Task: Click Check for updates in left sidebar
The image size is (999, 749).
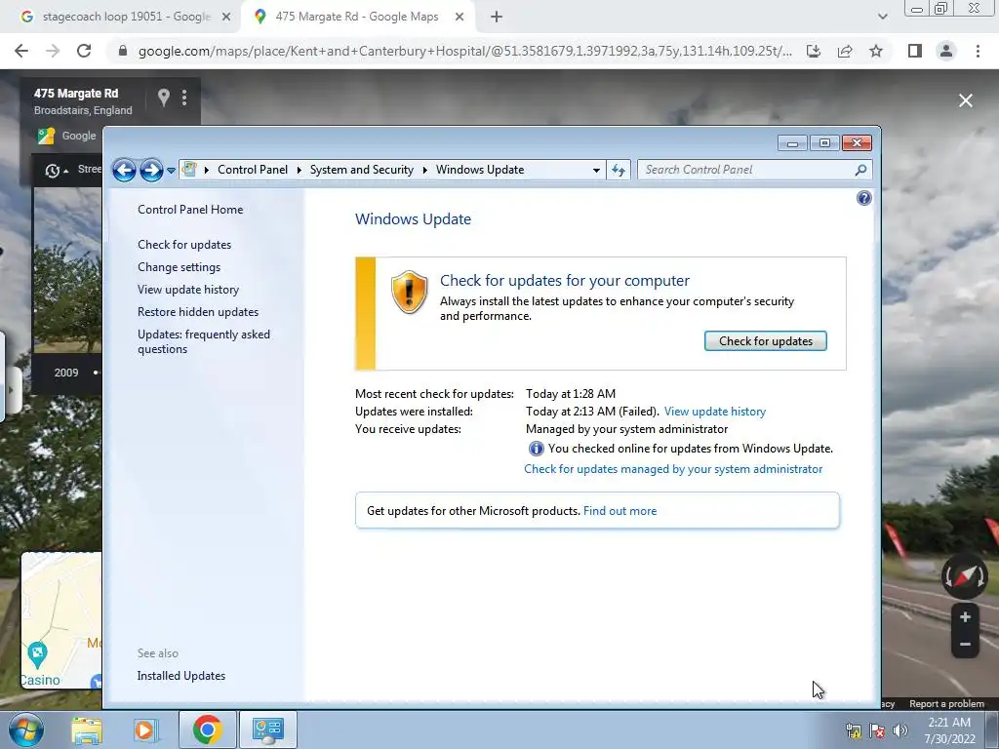Action: (184, 245)
